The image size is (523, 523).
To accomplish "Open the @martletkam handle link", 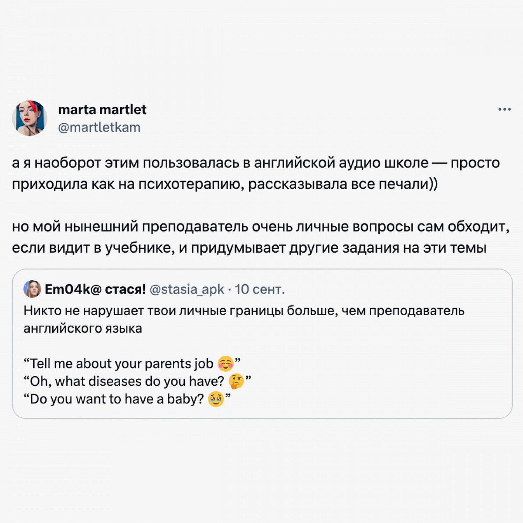I will click(x=99, y=128).
